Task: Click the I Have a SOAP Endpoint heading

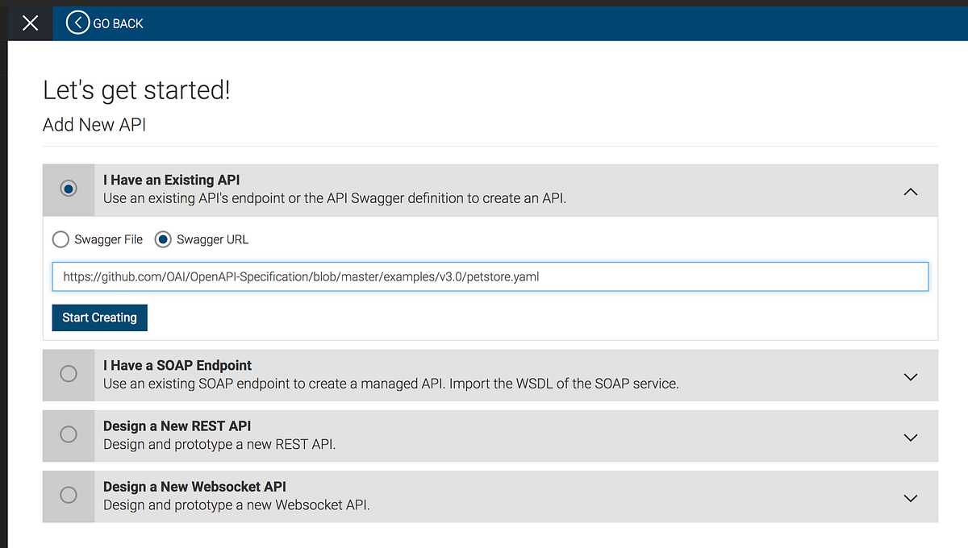Action: tap(178, 365)
